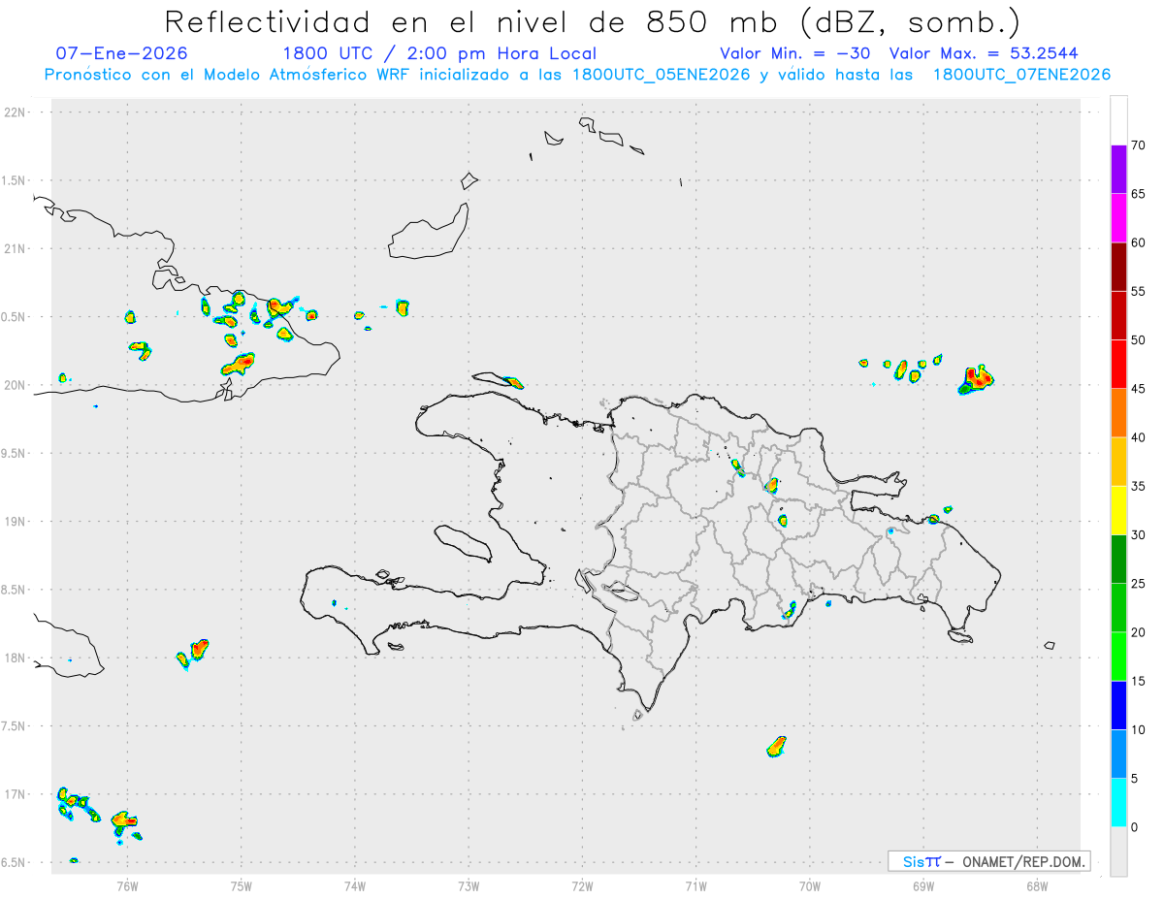1164x899 pixels.
Task: Click the latitude label '18N'
Action: click(16, 658)
